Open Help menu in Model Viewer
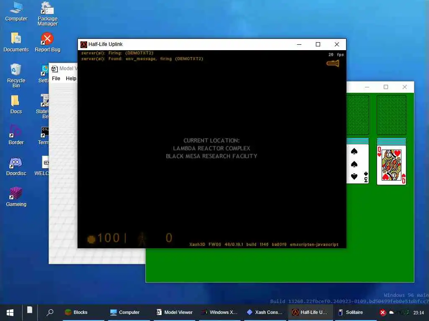429x321 pixels. tap(71, 79)
